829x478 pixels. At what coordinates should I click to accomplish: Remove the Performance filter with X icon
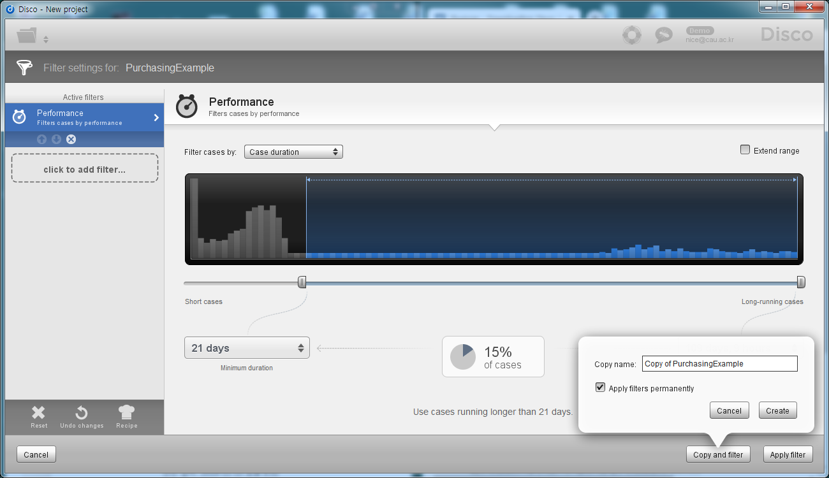point(71,139)
